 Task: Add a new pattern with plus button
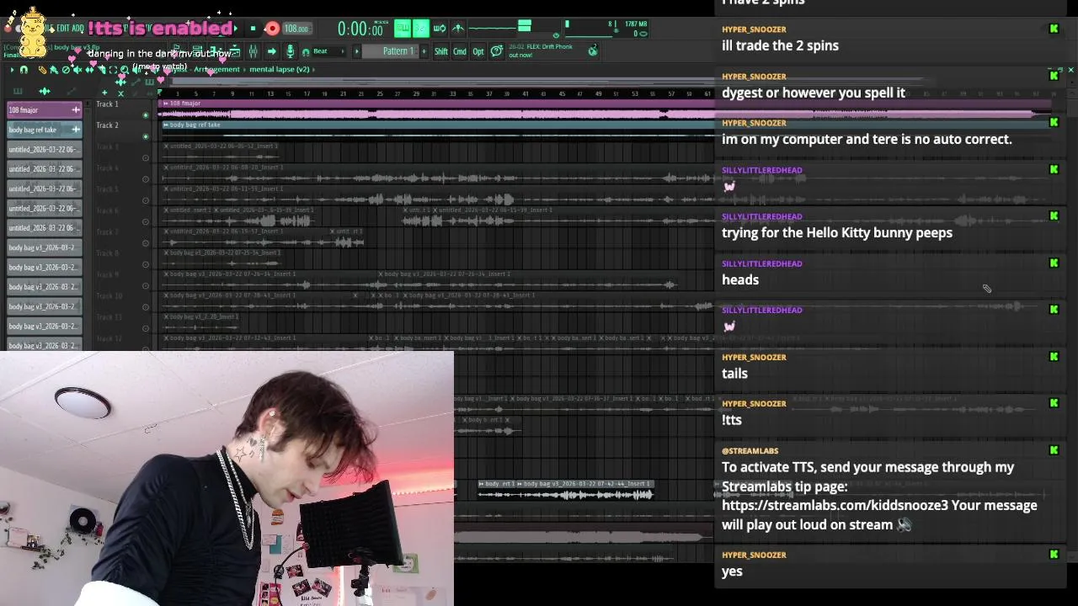click(x=424, y=51)
